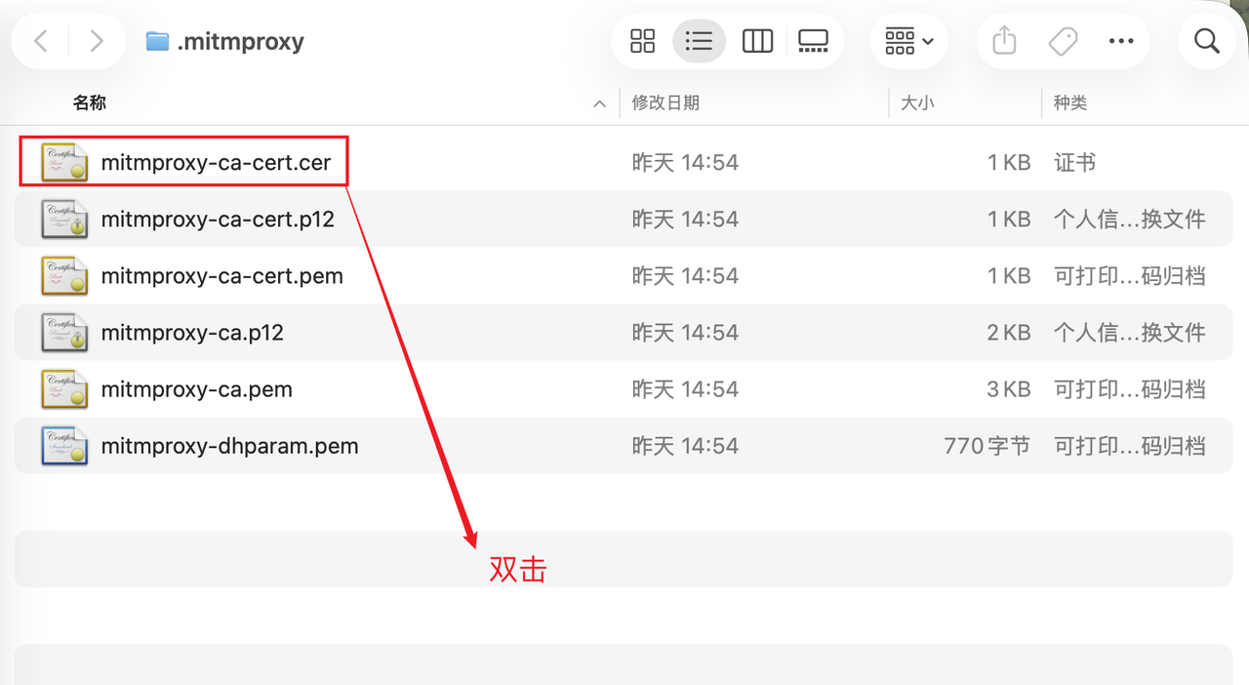Click the .mitmproxy folder icon in title
Screen dimensions: 1249x685
point(157,41)
